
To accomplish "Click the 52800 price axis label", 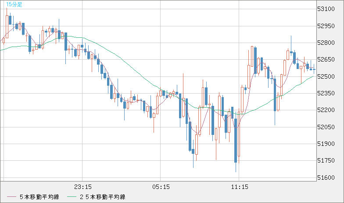I will [x=326, y=43].
